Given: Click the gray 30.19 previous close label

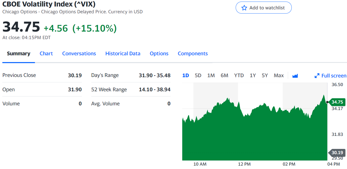Looking at the screenshot, I should pyautogui.click(x=337, y=153).
